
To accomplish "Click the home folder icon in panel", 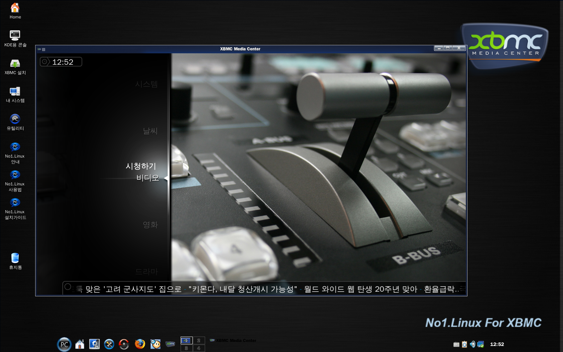I will pyautogui.click(x=80, y=344).
